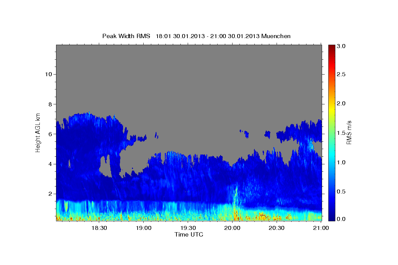Click the colorbar value 1.5
The width and height of the screenshot is (398, 265).
click(341, 133)
